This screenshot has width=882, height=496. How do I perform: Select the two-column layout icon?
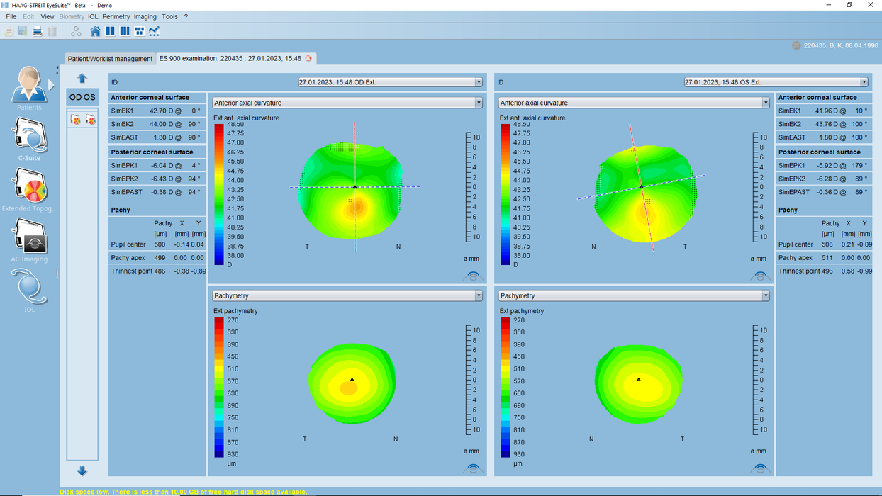110,31
